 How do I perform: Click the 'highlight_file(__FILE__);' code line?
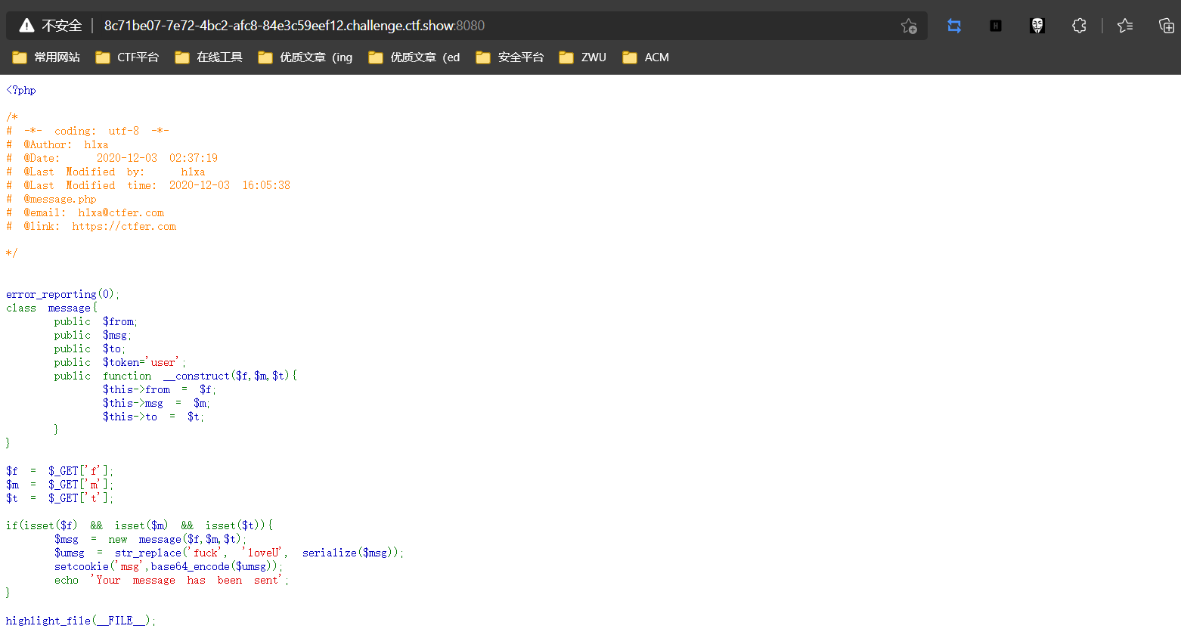click(x=81, y=621)
